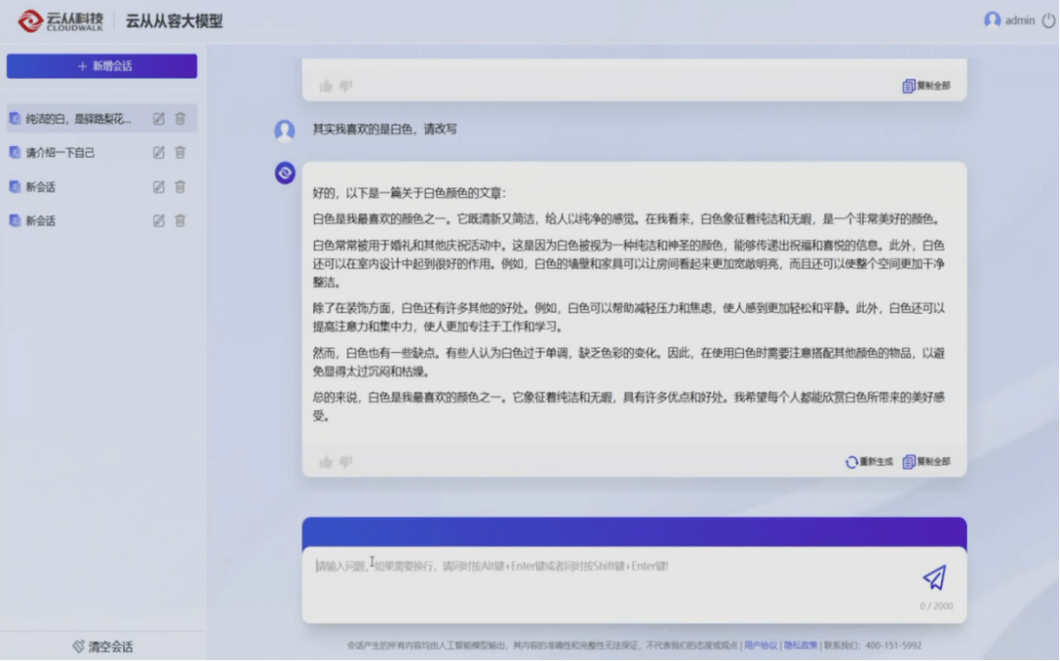The image size is (1060, 661).
Task: Dislike the white color article reply
Action: [346, 462]
